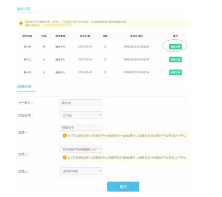Click the 身份证号码 column header
Viewport: 222px width, 197px height.
click(136, 36)
